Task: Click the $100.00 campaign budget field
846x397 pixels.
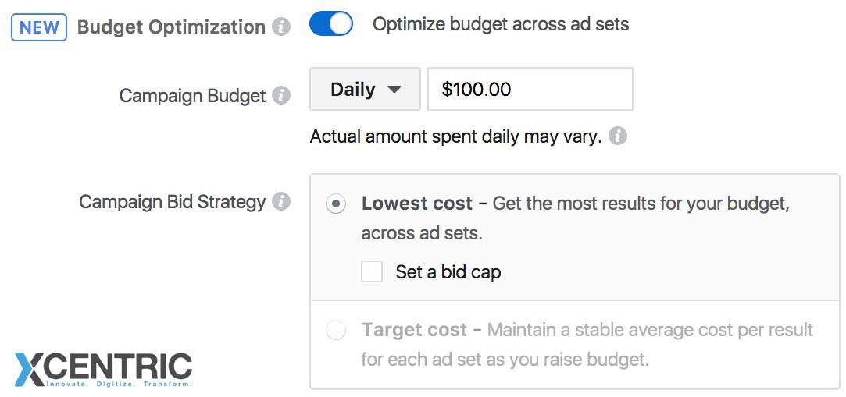Action: click(x=530, y=89)
